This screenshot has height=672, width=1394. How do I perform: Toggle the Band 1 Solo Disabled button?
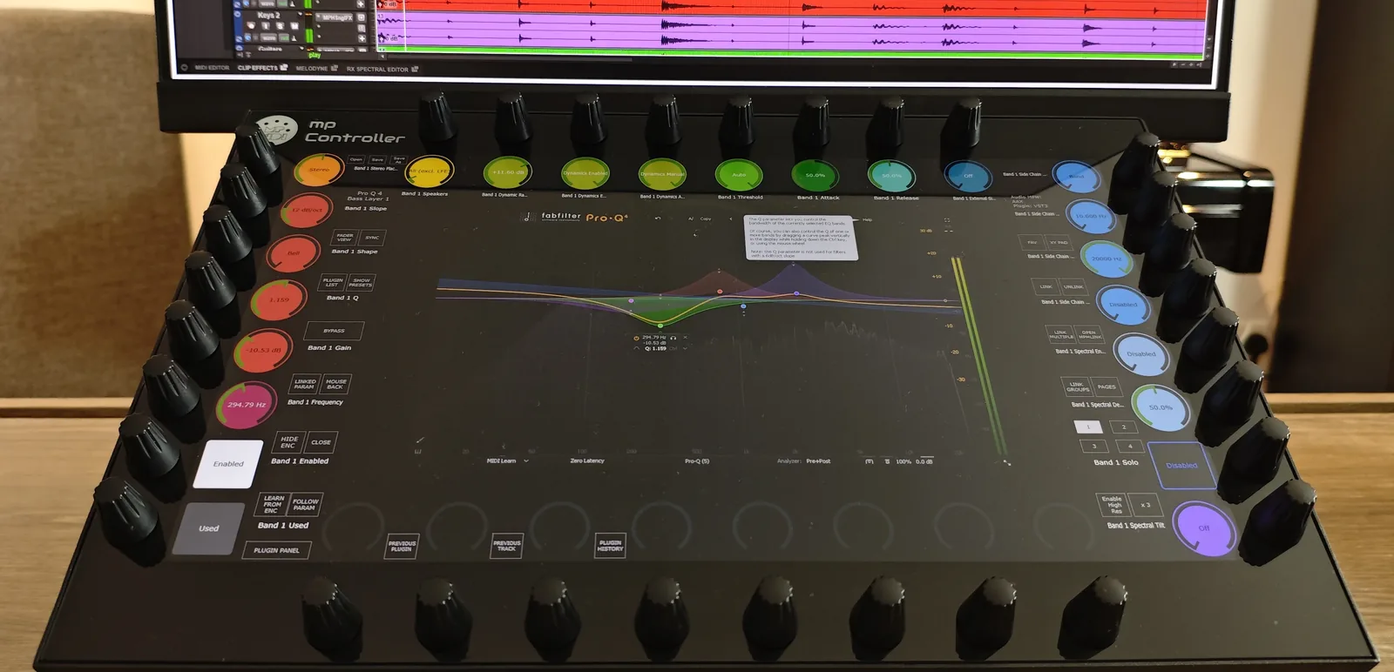coord(1181,466)
